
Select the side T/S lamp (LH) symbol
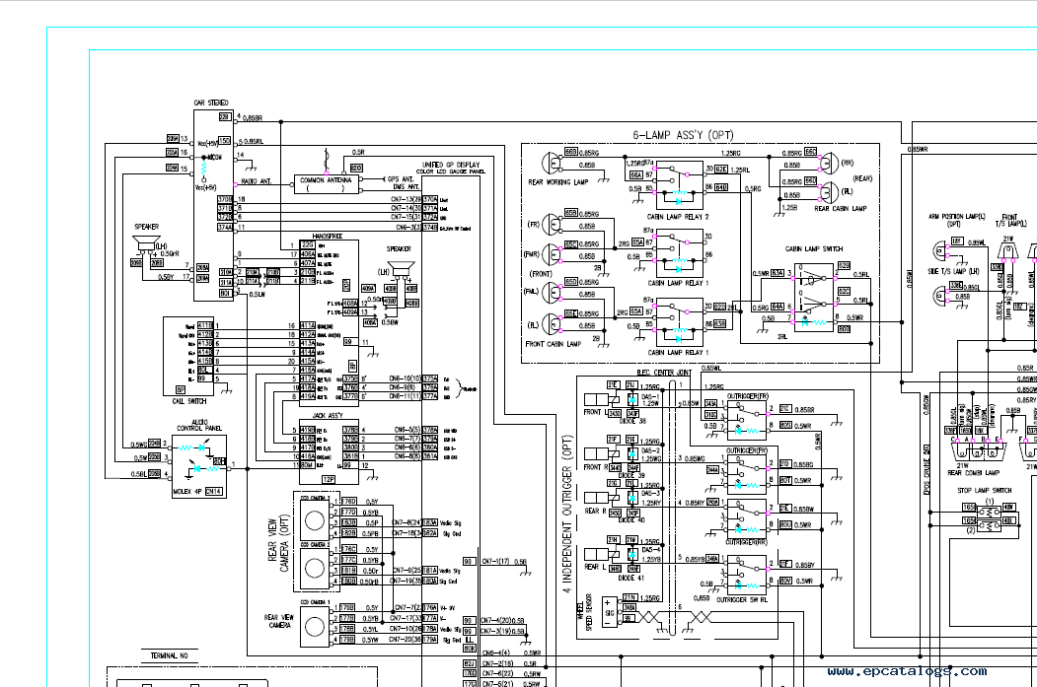tap(940, 295)
